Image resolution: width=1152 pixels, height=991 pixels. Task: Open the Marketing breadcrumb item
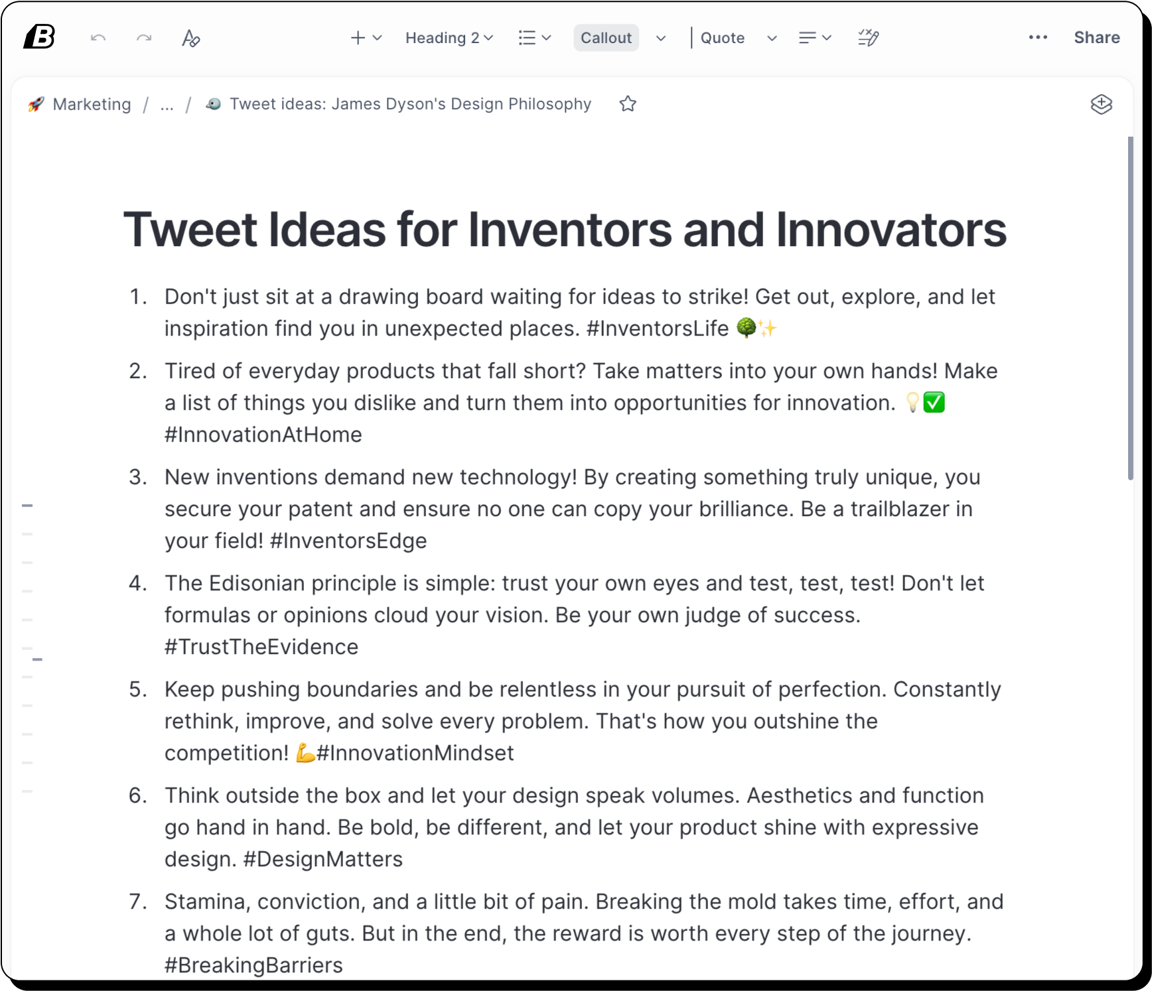click(x=92, y=104)
